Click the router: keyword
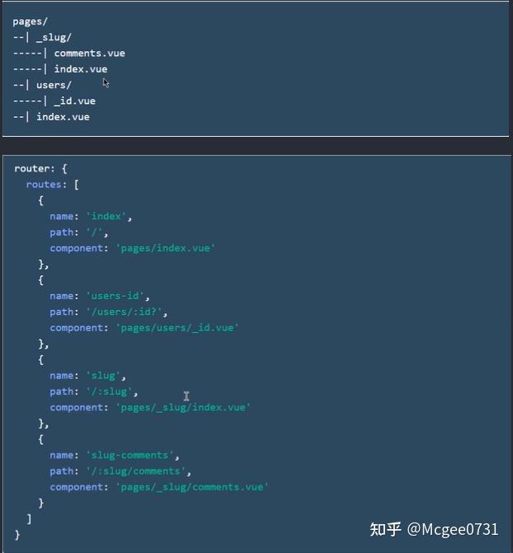This screenshot has width=513, height=553. pyautogui.click(x=35, y=169)
